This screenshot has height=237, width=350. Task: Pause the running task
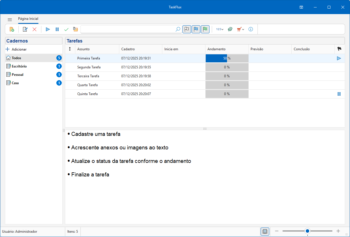click(x=57, y=29)
